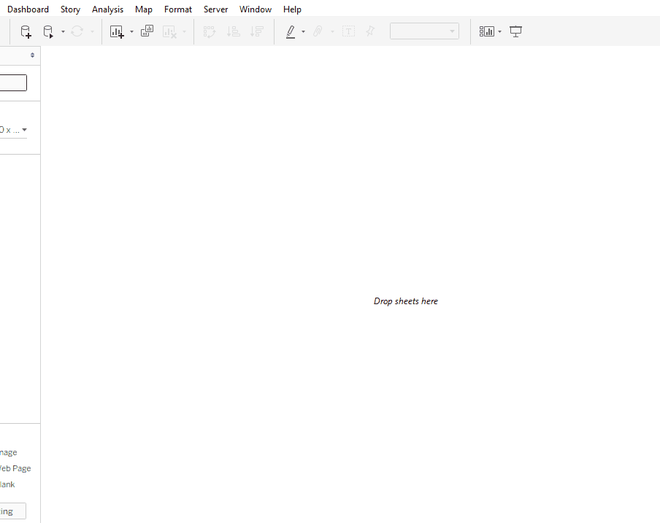Viewport: 660px width, 523px height.
Task: Open the dashboard Size dropdown
Action: pyautogui.click(x=15, y=129)
